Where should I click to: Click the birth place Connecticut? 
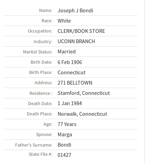click(72, 73)
